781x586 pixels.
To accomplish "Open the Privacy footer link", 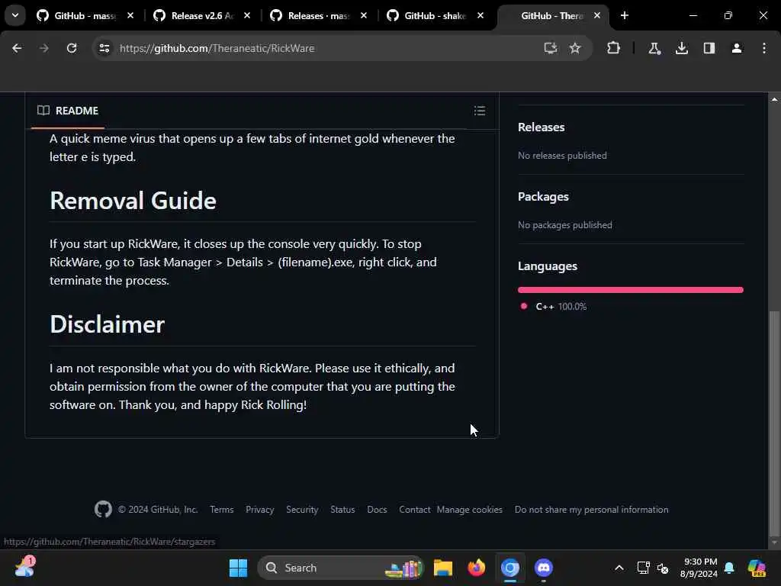I will click(x=259, y=509).
